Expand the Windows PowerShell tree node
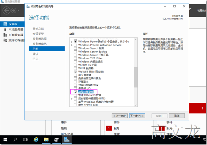The width and height of the screenshot is (207, 145). click(x=72, y=42)
